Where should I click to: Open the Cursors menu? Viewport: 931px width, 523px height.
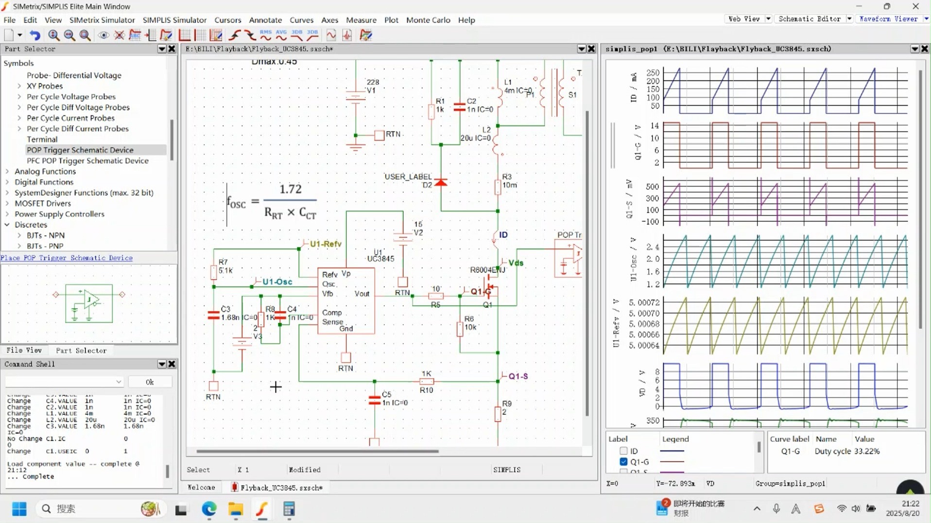point(227,20)
